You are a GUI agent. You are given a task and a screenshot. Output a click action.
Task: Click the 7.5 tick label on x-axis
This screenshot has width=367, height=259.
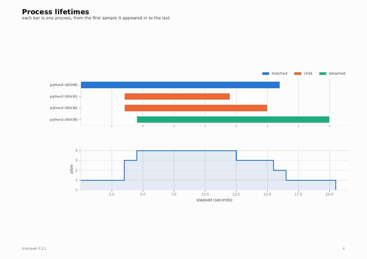[174, 194]
